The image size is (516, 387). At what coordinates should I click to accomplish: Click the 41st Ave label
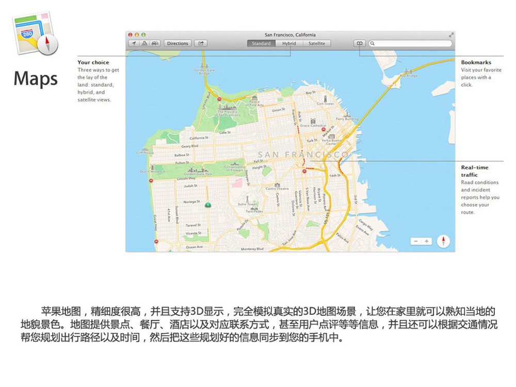169,215
